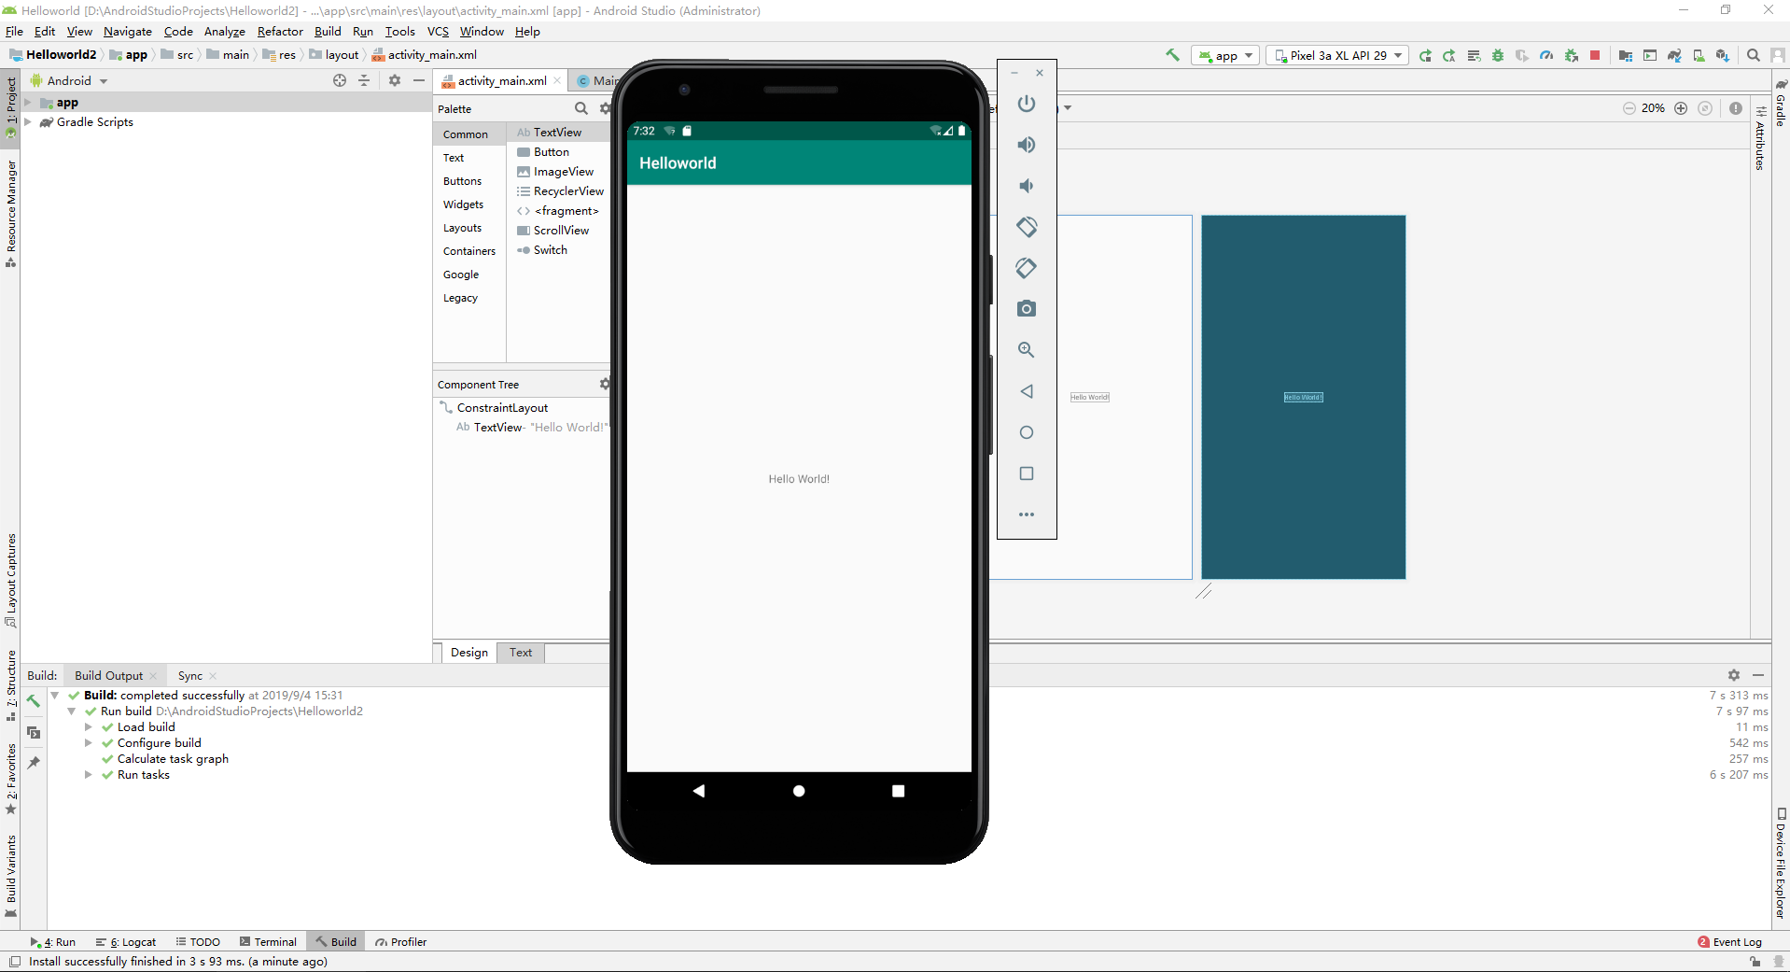
Task: Toggle the Project tool window sidebar tab
Action: tap(10, 103)
